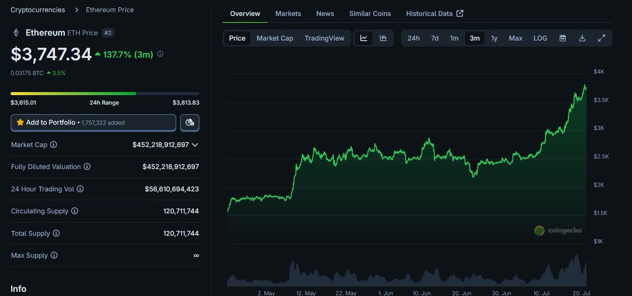Show Fully Diluted Valuation info icon
Viewport: 632px width, 296px height.
click(x=87, y=166)
